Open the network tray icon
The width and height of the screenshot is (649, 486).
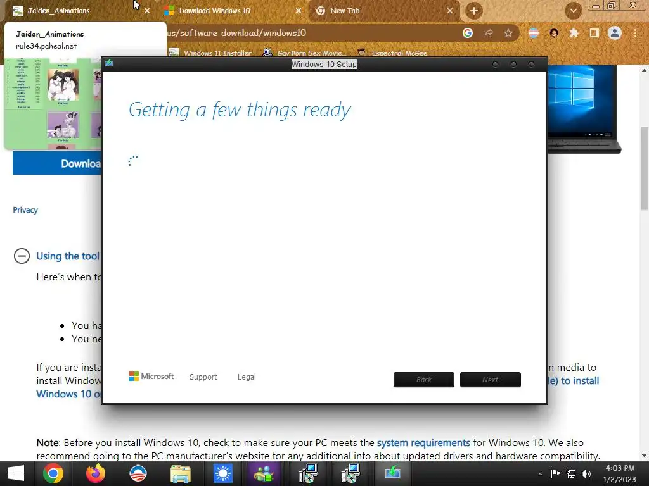(x=571, y=474)
